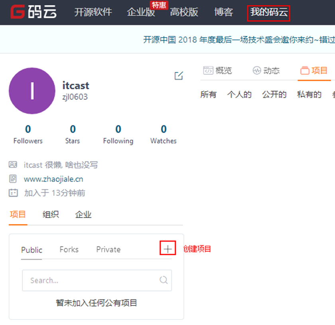Click the join date calendar icon
The image size is (335, 325).
(x=13, y=193)
